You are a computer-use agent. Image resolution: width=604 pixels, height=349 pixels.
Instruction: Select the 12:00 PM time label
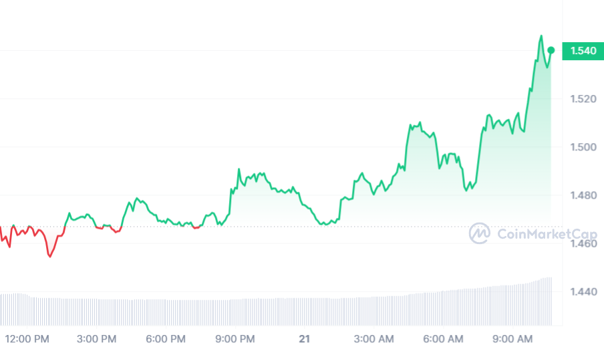(27, 339)
